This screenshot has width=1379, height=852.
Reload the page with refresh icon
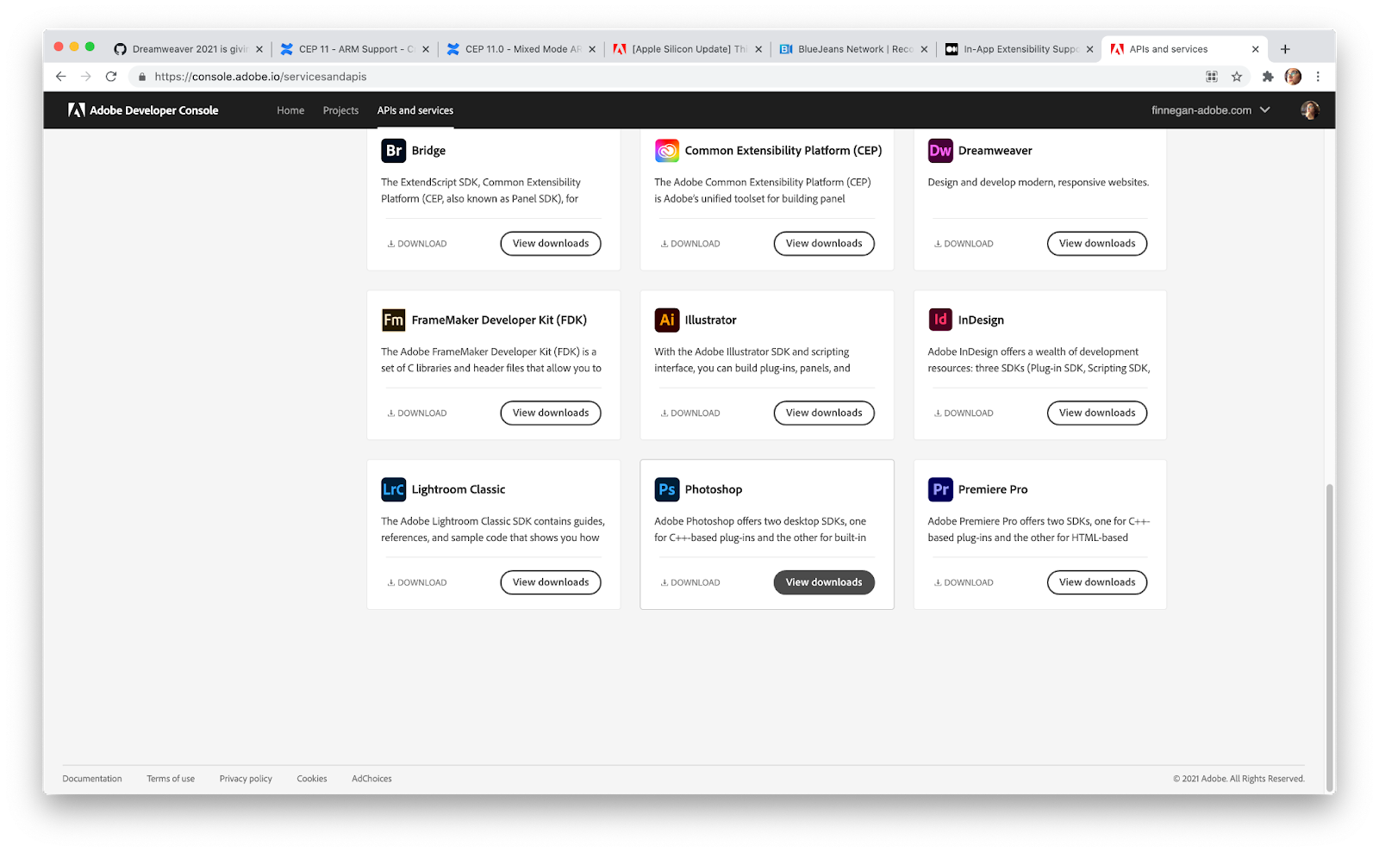point(111,77)
